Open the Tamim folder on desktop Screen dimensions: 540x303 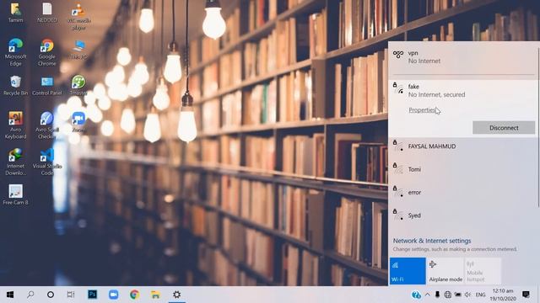click(15, 13)
